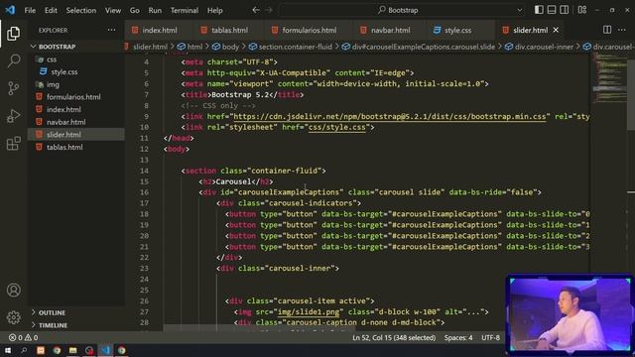The height and width of the screenshot is (357, 635).
Task: Open the Selection menu
Action: click(x=81, y=10)
